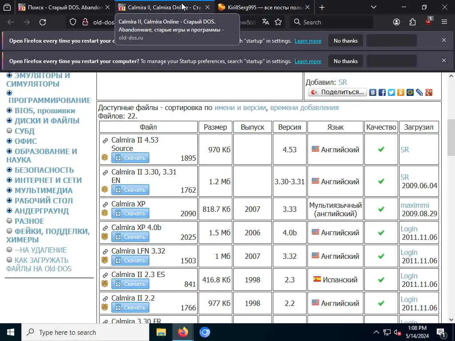Expand BIOS, прошивки category

9,111
